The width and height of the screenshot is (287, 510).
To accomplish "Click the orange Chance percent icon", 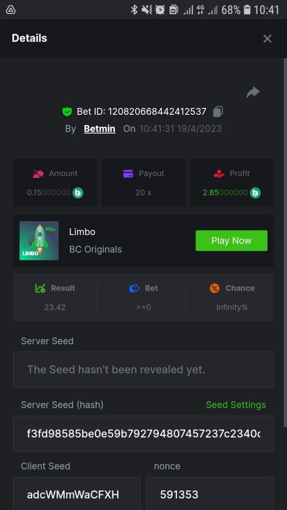I will [x=215, y=288].
